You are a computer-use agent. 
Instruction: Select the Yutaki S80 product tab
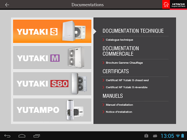[52, 84]
